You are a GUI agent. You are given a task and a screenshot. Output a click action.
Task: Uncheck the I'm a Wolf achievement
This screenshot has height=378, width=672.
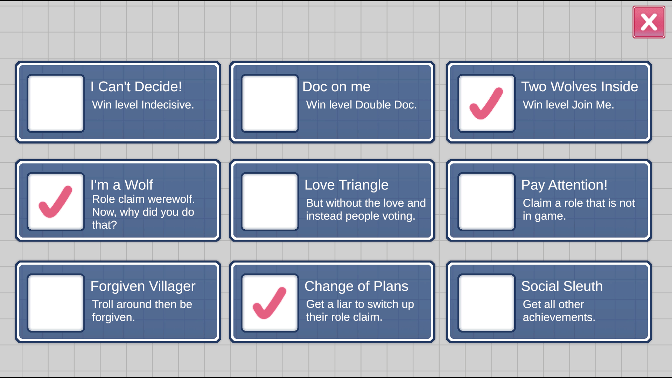[56, 202]
